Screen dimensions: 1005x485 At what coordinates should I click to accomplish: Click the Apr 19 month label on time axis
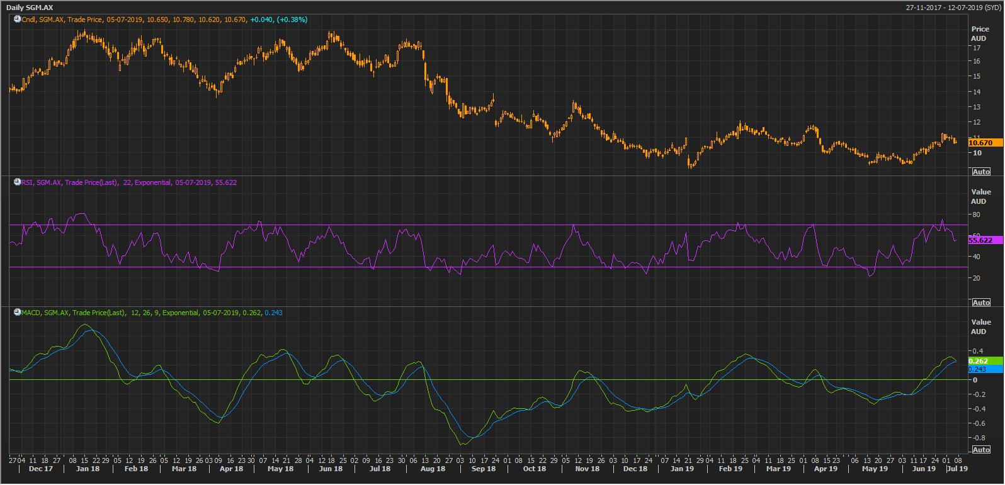pos(826,469)
